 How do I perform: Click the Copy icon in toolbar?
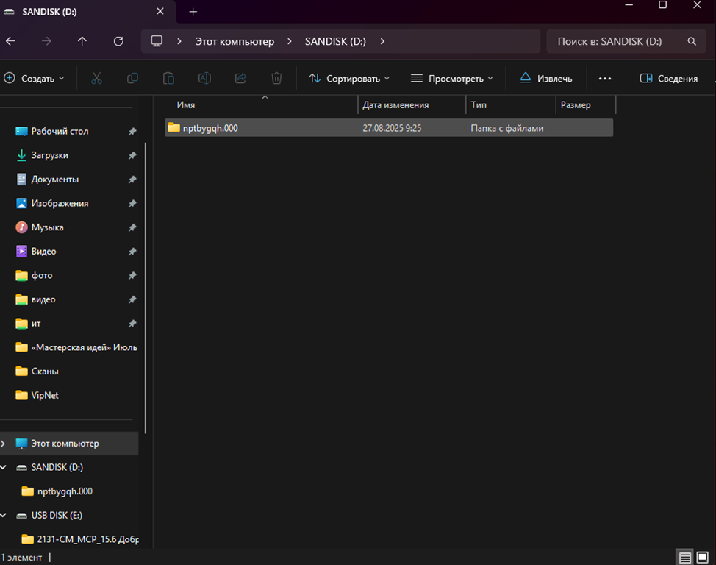[x=132, y=78]
